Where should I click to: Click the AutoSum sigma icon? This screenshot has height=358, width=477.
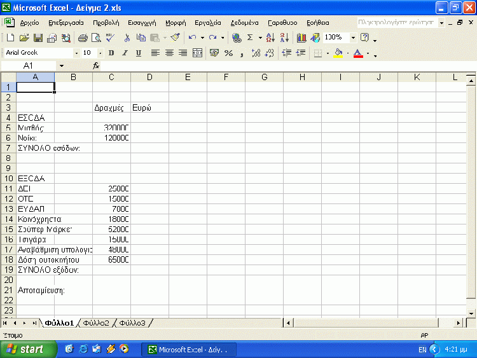pos(250,38)
